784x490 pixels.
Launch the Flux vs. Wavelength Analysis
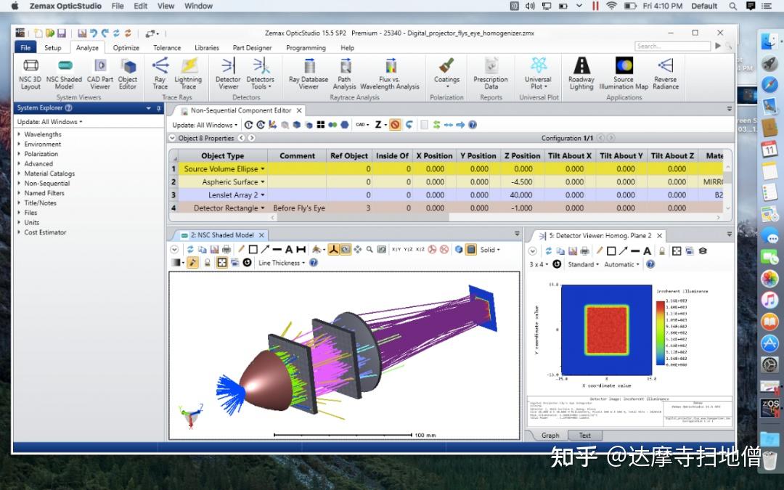pyautogui.click(x=392, y=73)
